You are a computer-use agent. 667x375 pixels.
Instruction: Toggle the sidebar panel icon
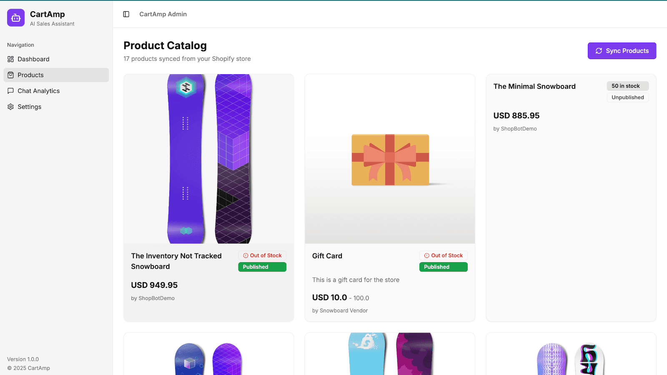pos(126,14)
